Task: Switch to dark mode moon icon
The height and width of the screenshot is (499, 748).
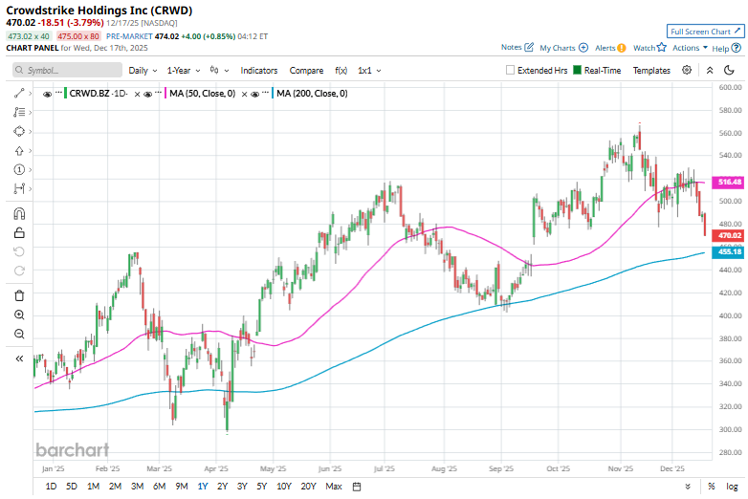Action: coord(731,70)
